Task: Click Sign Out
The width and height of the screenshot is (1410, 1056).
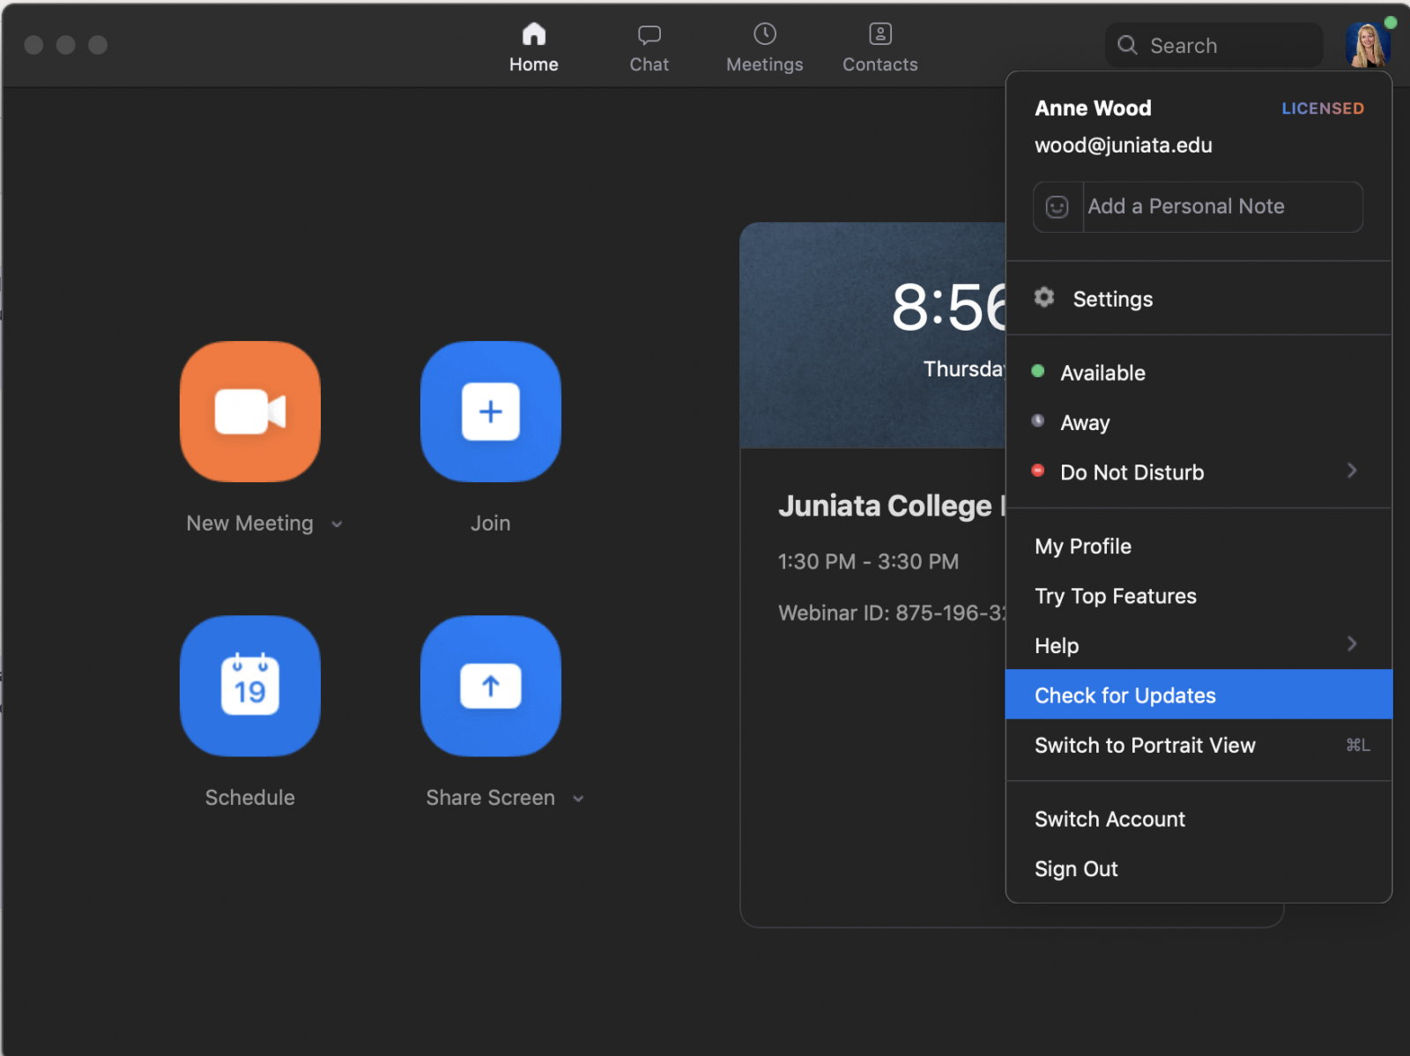Action: [x=1198, y=869]
